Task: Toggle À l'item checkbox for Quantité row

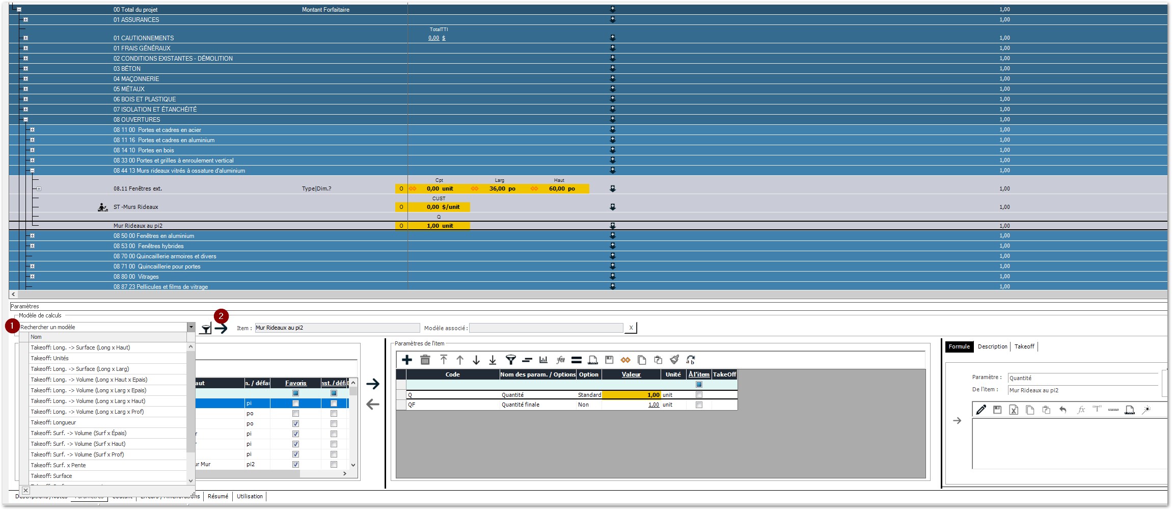Action: point(699,395)
